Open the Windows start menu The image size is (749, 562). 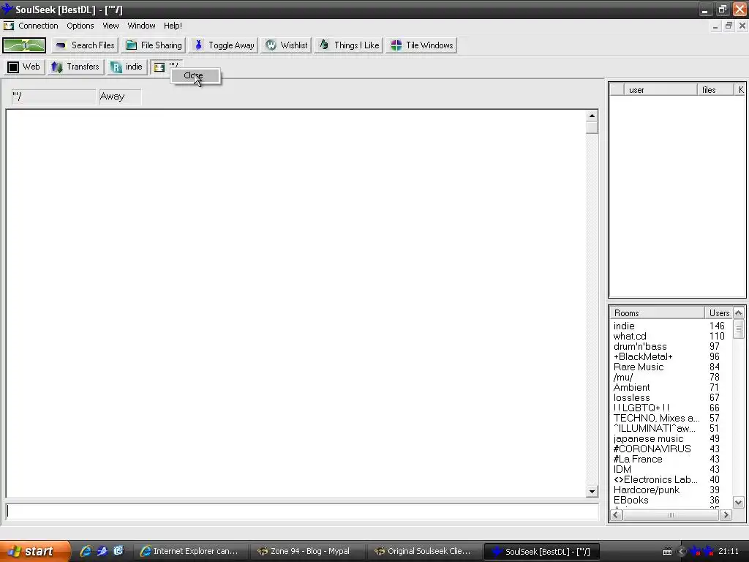click(34, 551)
